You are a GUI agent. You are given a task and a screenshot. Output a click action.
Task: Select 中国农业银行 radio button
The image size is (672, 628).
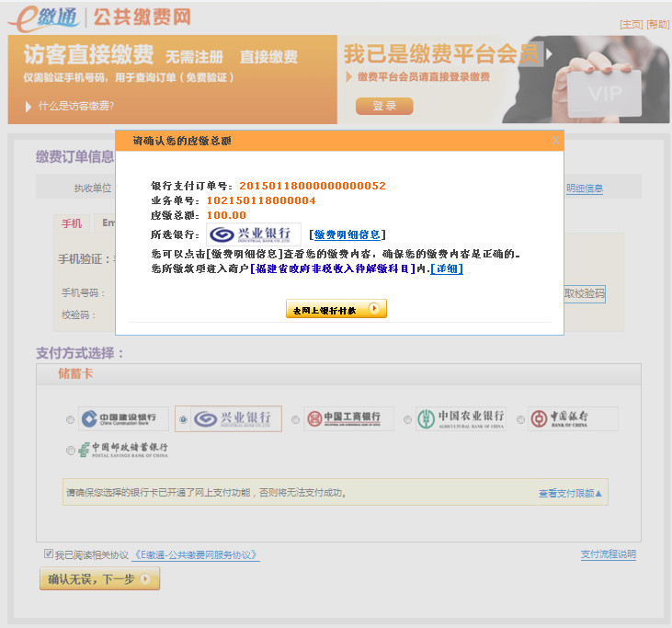(x=407, y=419)
